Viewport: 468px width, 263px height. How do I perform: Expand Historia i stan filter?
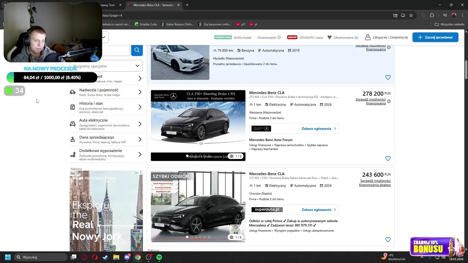coord(106,107)
